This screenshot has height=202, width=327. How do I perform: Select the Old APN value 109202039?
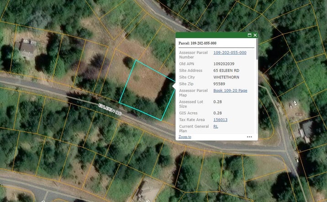[224, 64]
